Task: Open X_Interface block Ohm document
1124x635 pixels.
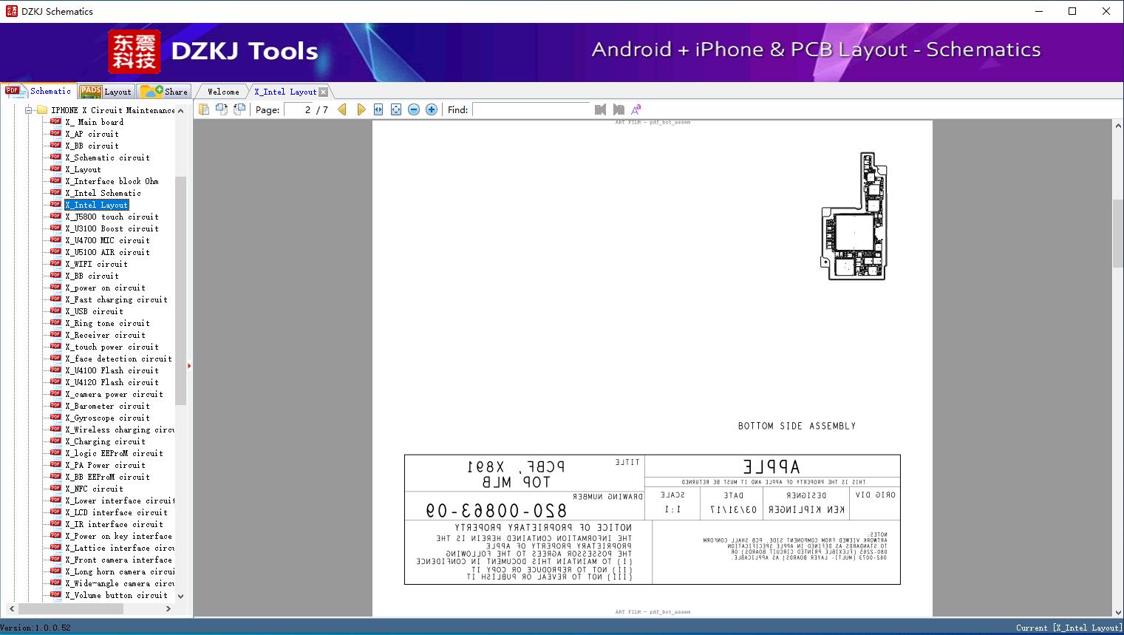Action: point(112,181)
